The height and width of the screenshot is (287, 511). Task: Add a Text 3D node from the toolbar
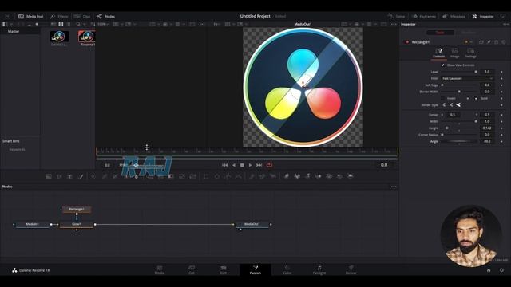[308, 176]
